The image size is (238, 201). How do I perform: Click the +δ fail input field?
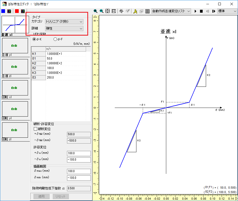(x=79, y=135)
